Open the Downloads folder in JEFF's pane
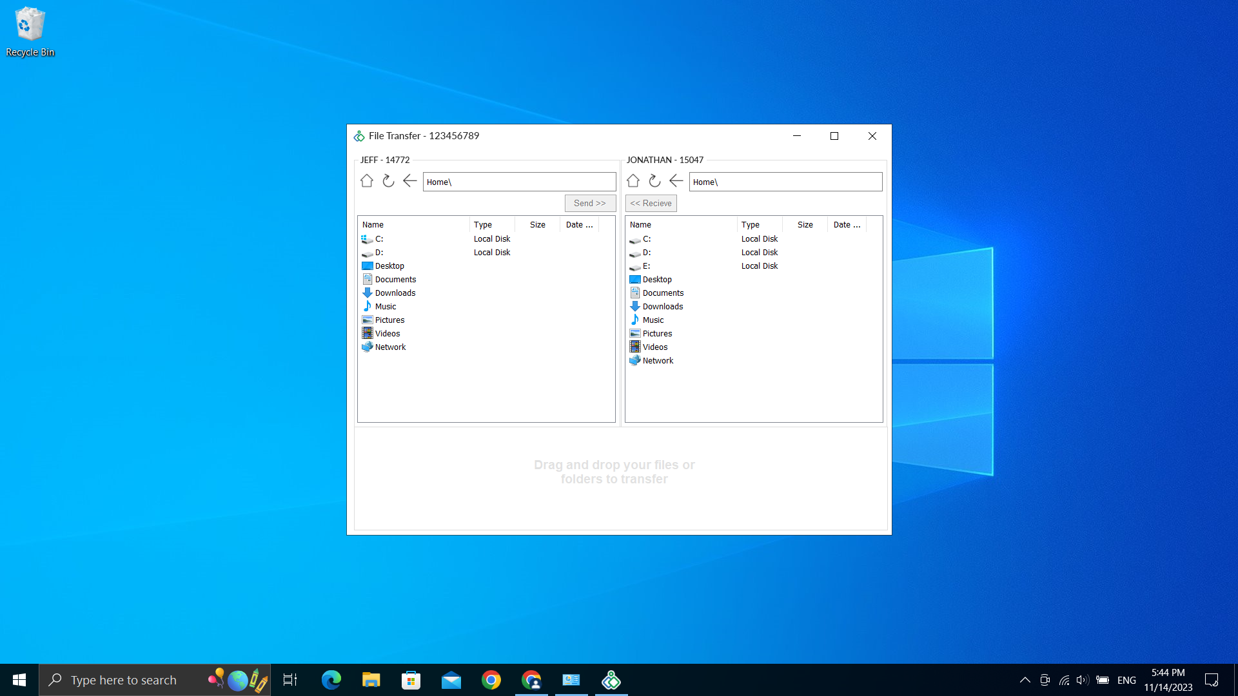Screen dimensions: 1238x696 [x=395, y=293]
